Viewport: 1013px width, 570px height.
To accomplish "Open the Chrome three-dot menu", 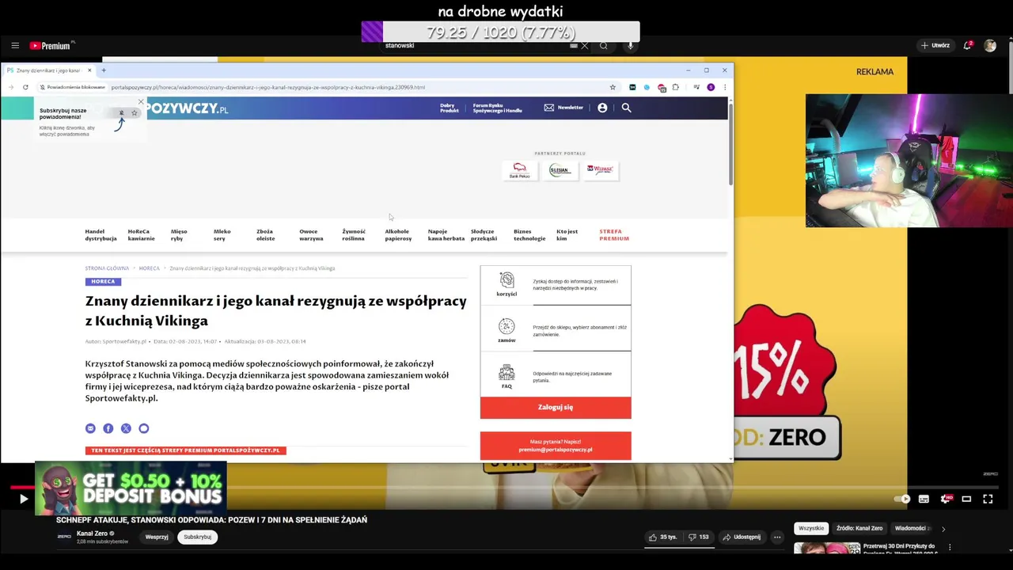I will [x=725, y=87].
